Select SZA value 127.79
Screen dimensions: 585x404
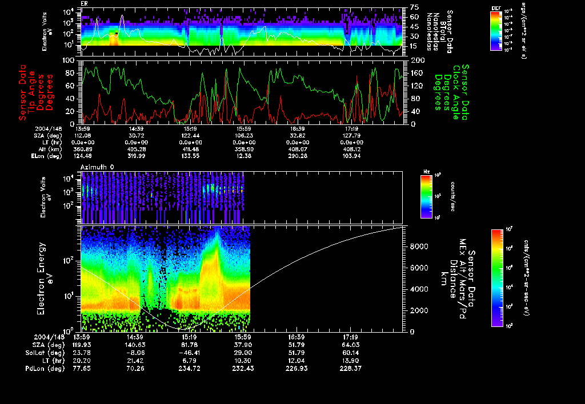point(351,136)
